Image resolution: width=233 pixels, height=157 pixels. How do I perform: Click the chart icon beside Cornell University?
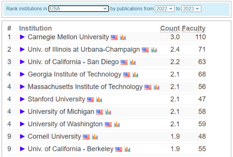[95, 137]
